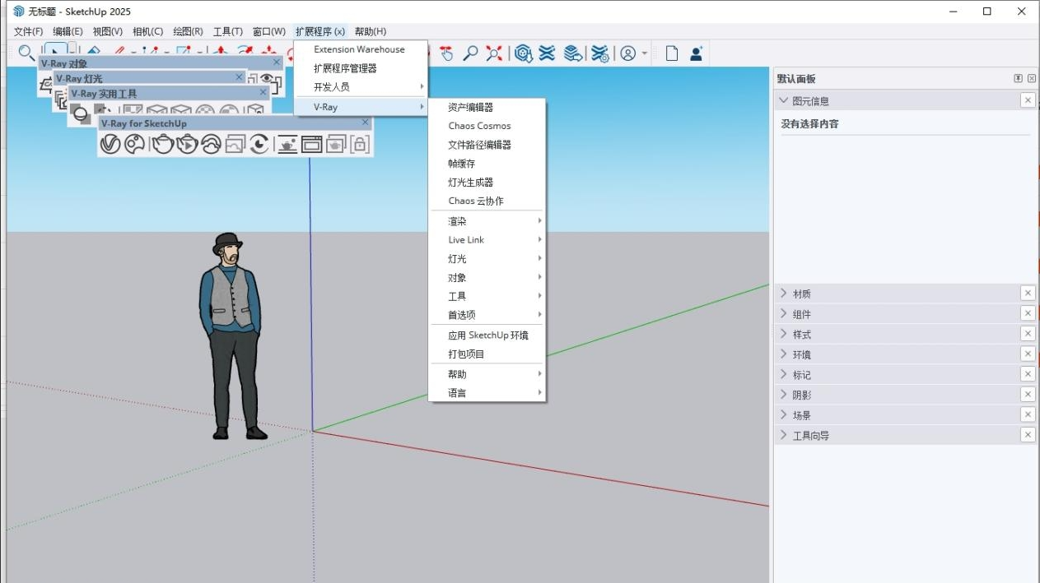The height and width of the screenshot is (583, 1040).
Task: Close the 工具向导 panel with its X
Action: (x=1028, y=435)
